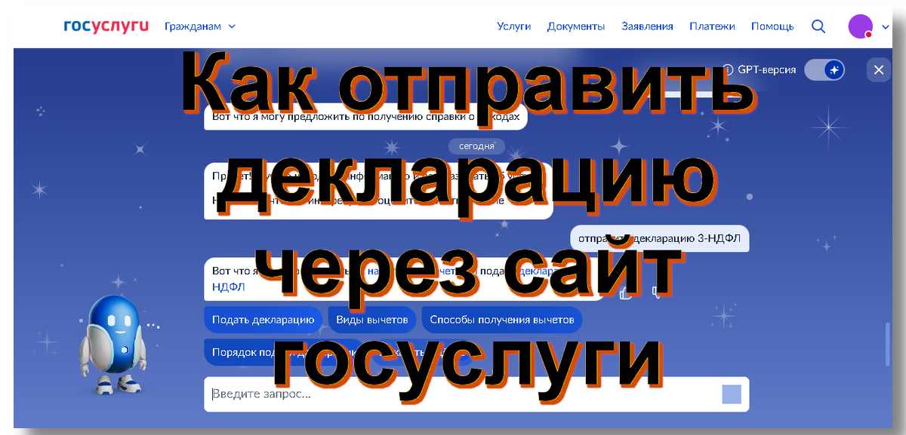This screenshot has height=435, width=906.
Task: Open the Услуги menu
Action: 514,26
